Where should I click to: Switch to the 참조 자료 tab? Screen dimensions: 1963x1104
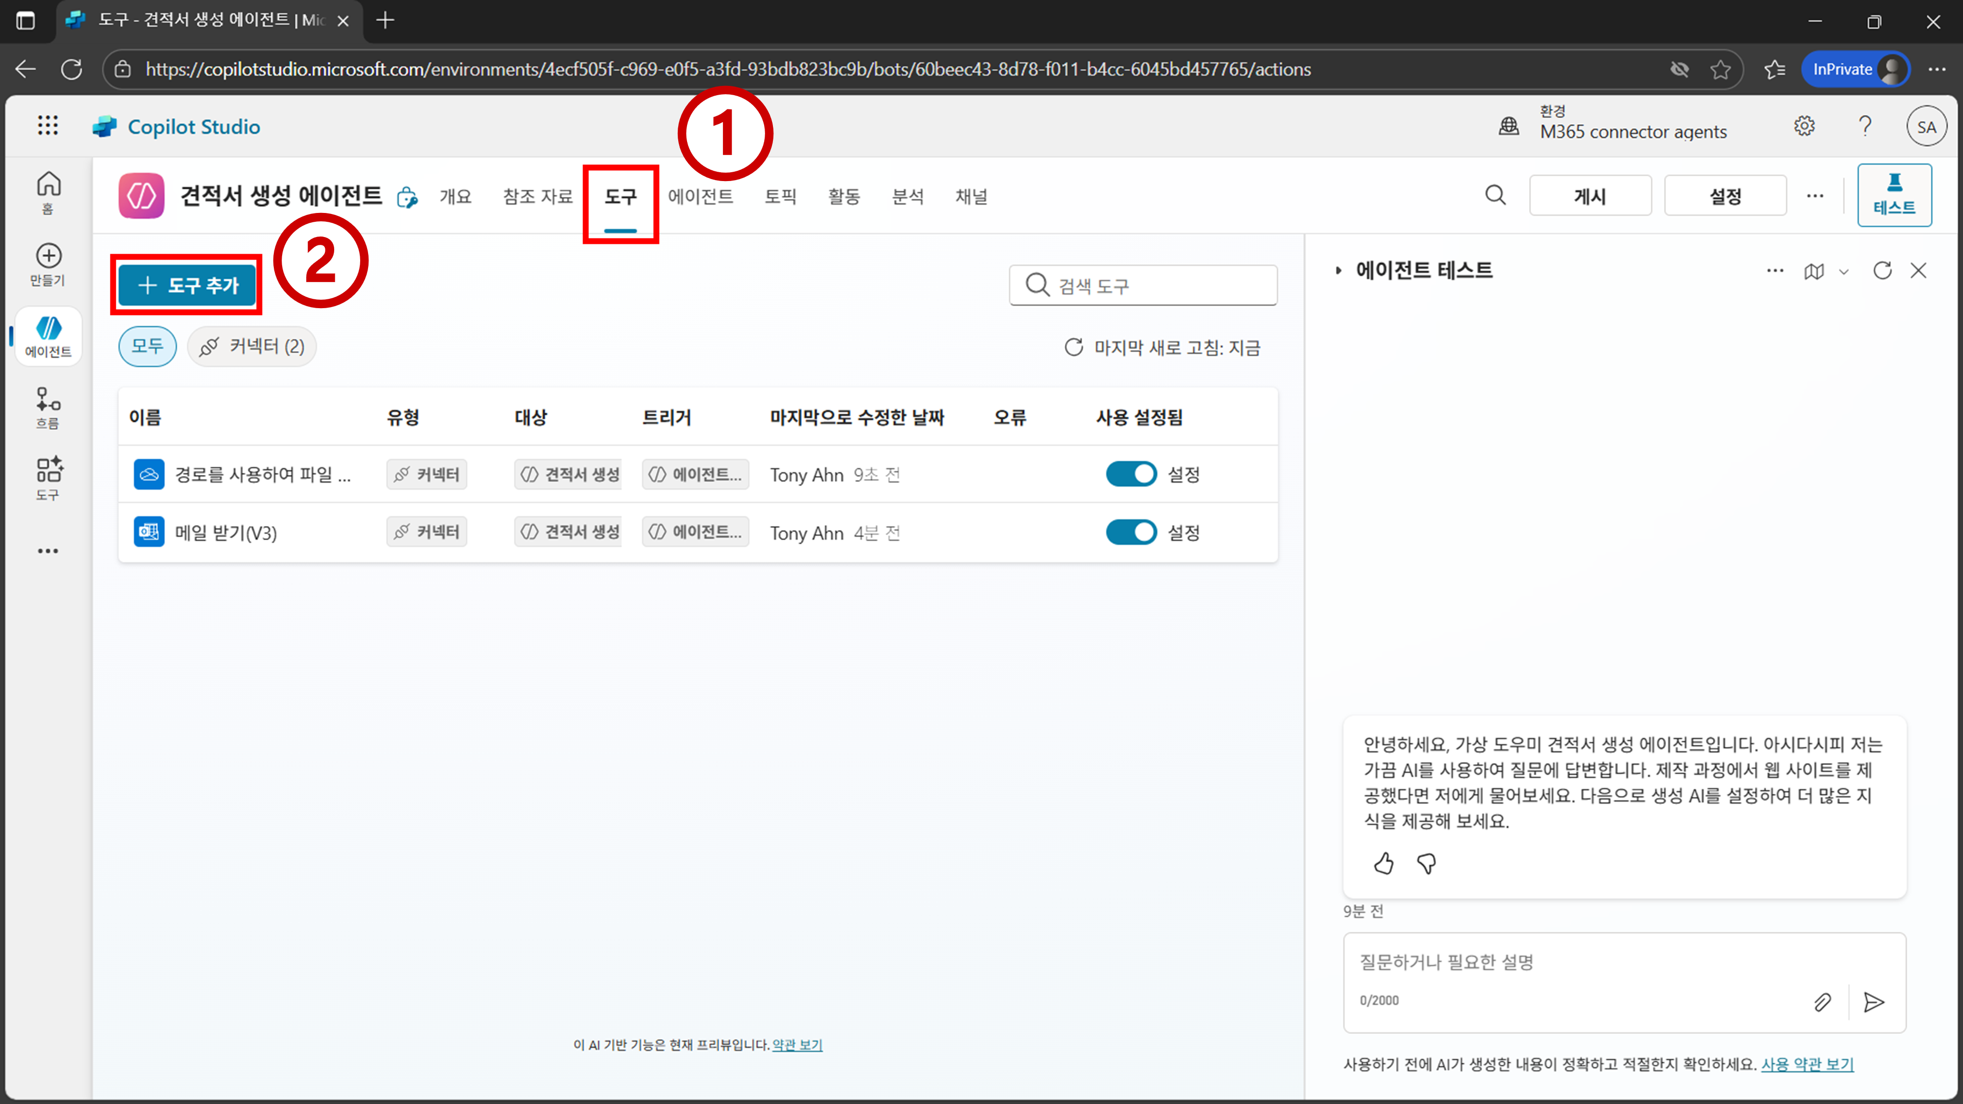click(x=537, y=197)
